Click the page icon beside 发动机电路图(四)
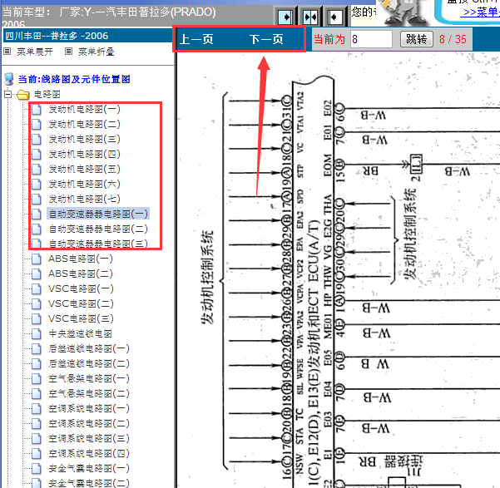The width and height of the screenshot is (500, 488). tap(37, 155)
